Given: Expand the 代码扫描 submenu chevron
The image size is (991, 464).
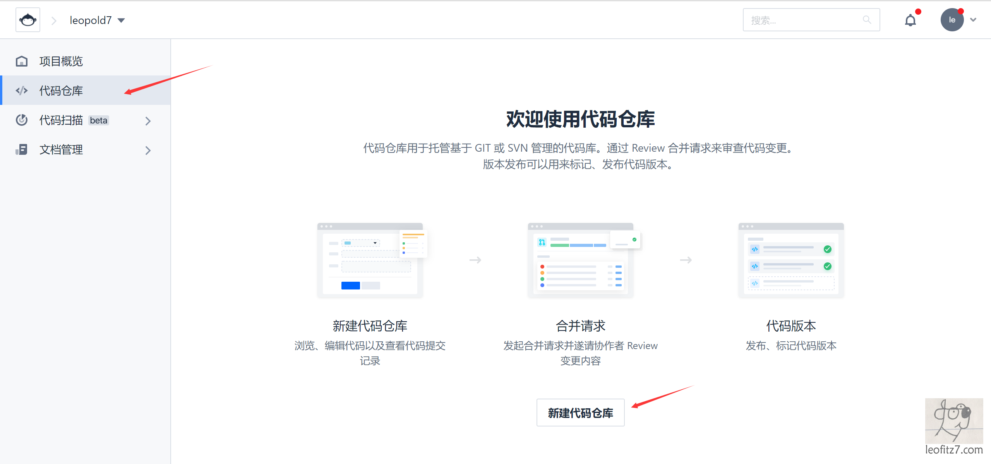Looking at the screenshot, I should pos(148,121).
